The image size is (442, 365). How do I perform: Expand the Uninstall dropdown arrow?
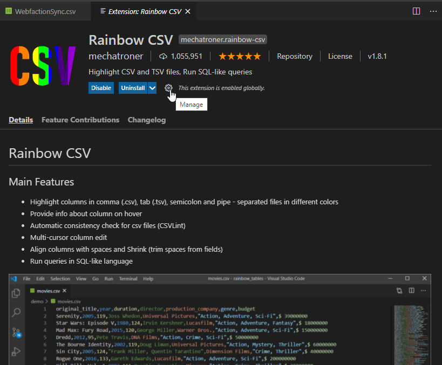point(152,88)
